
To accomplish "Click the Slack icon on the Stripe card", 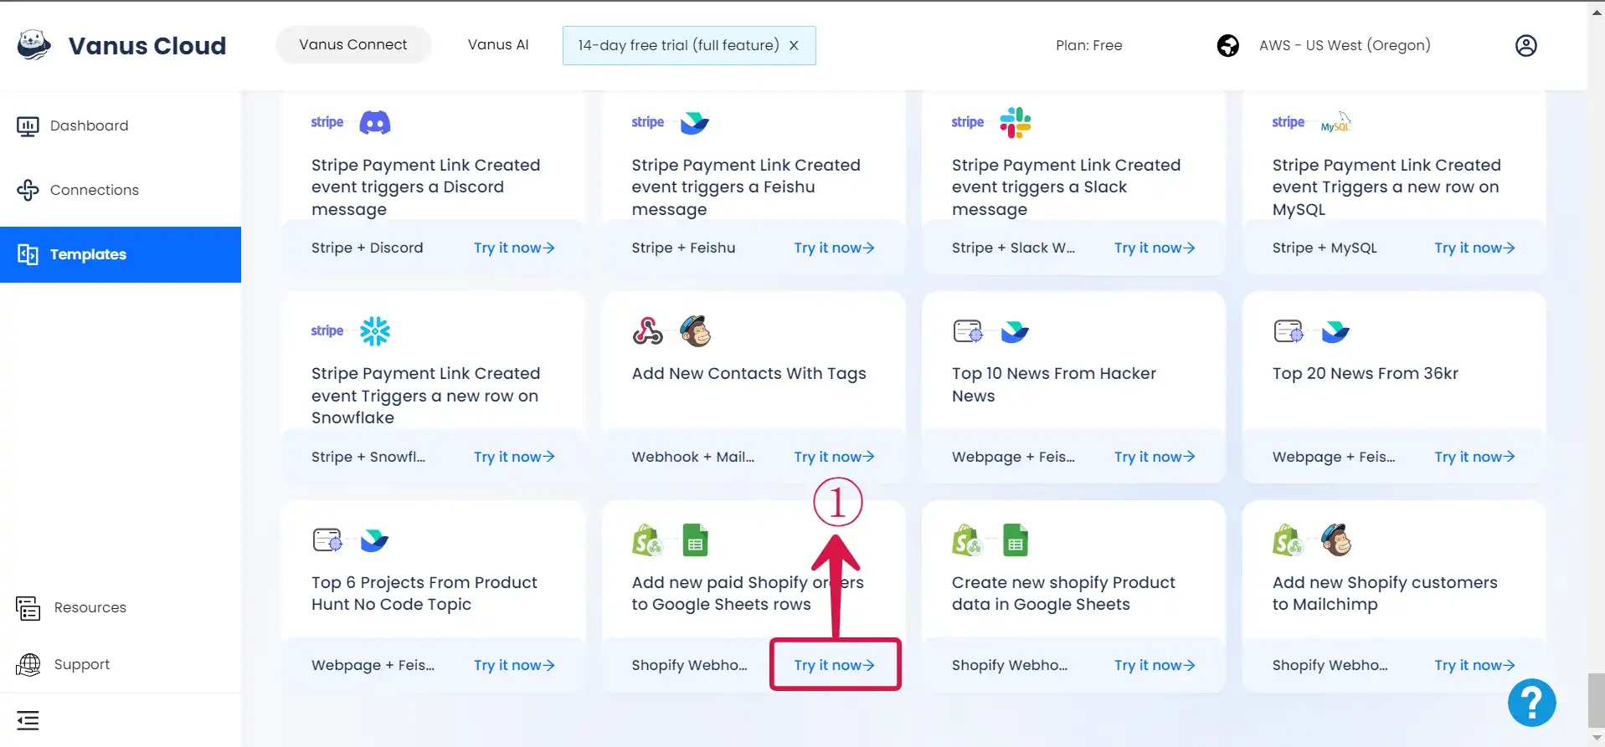I will click(x=1016, y=123).
